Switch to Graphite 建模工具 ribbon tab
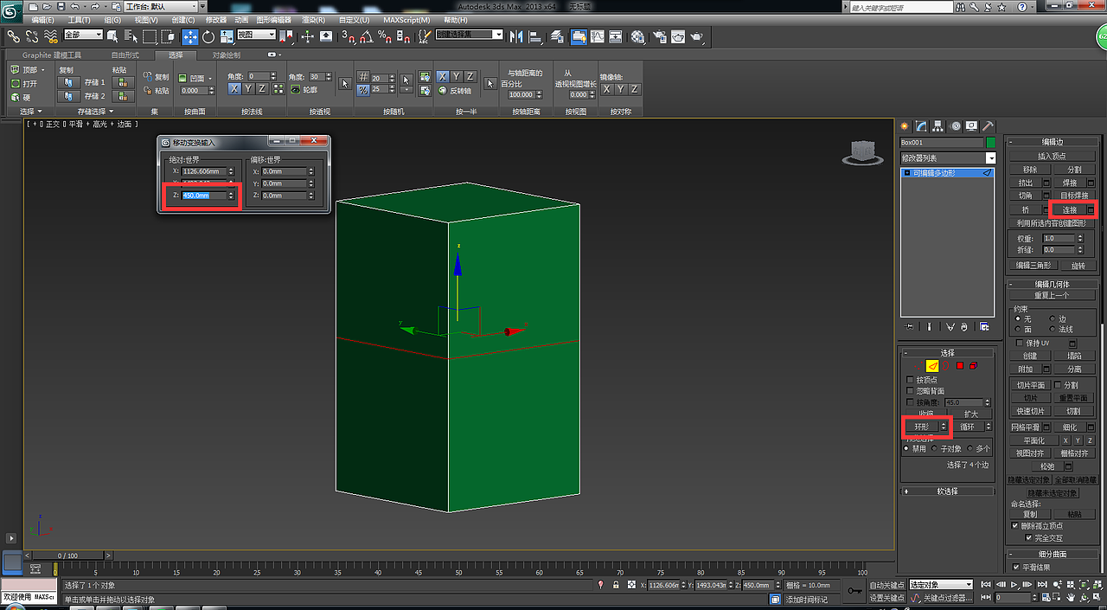Image resolution: width=1107 pixels, height=610 pixels. 52,55
